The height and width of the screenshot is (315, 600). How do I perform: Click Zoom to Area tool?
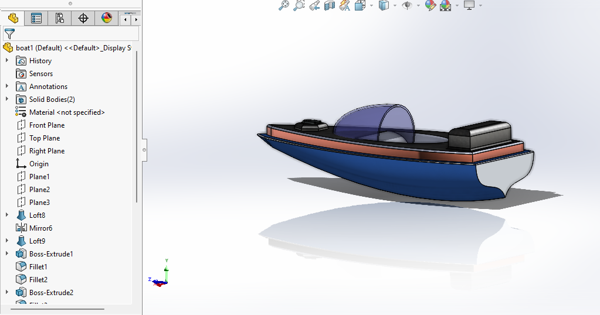click(299, 6)
